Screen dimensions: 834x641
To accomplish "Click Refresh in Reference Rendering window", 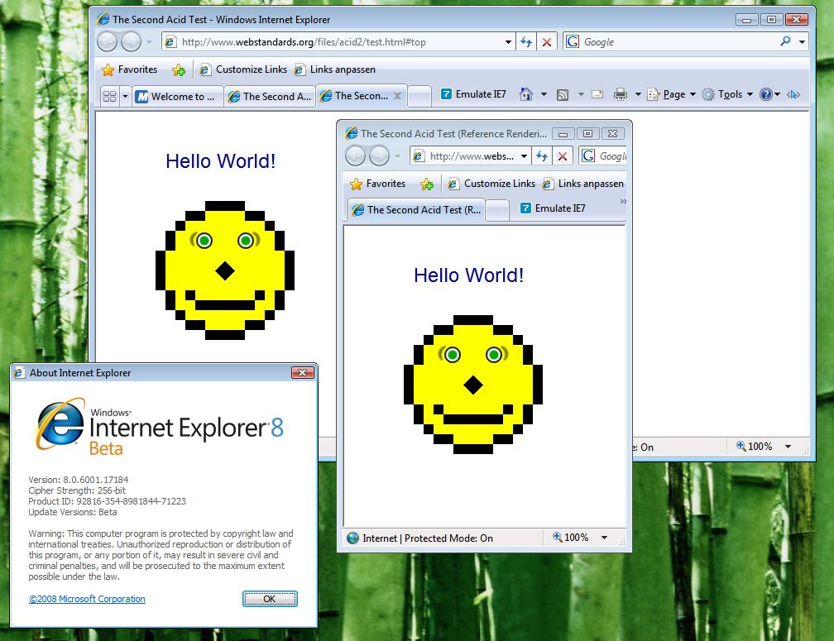I will point(542,156).
